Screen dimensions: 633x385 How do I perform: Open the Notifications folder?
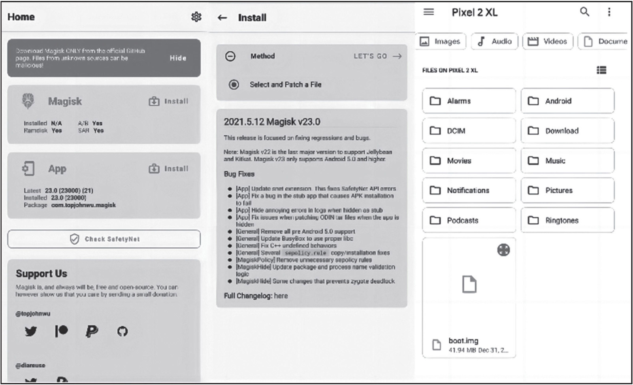469,190
